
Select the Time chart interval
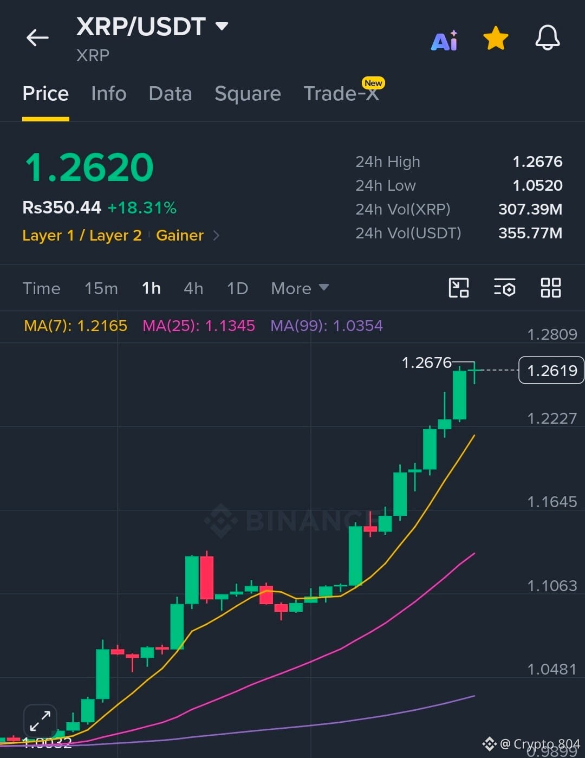pos(41,288)
